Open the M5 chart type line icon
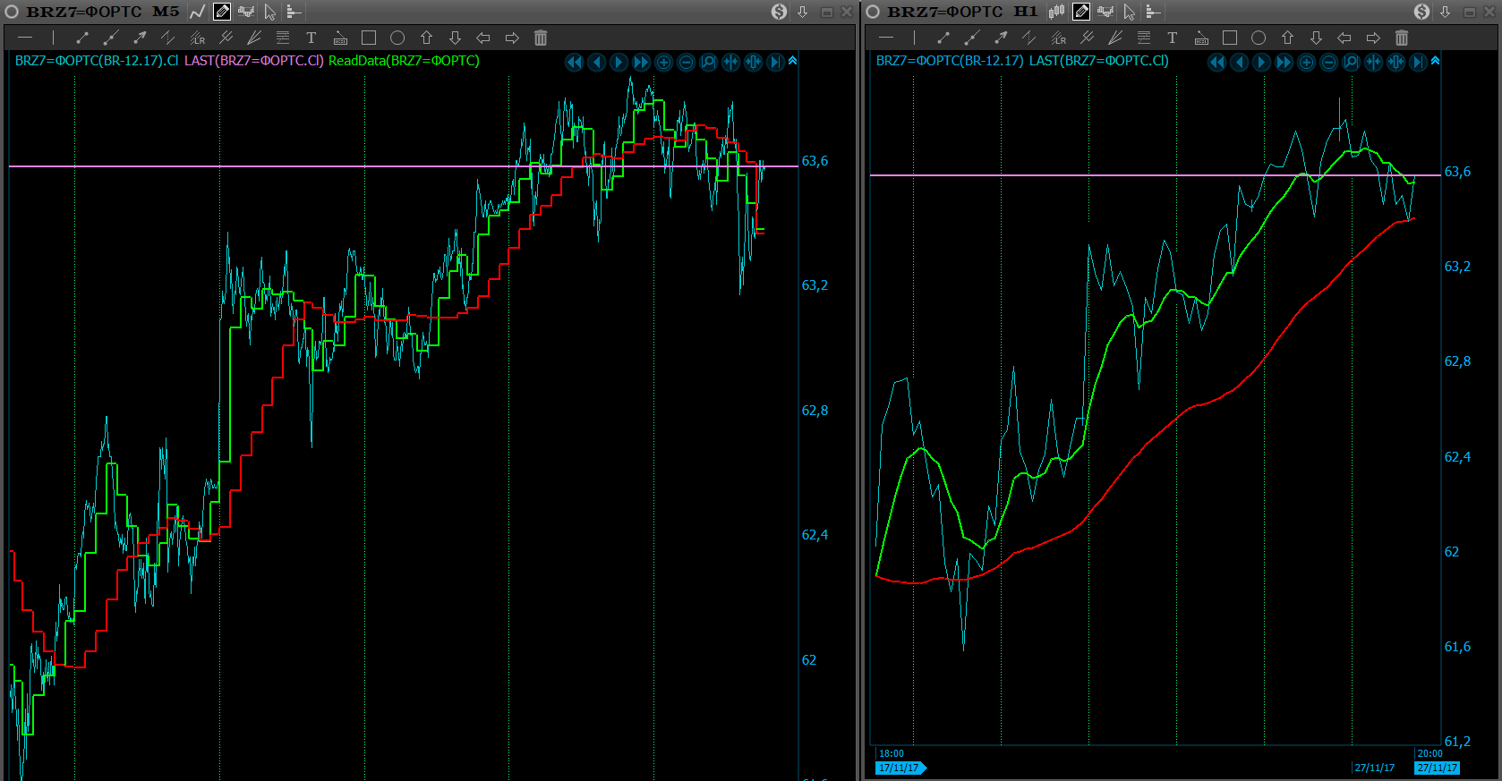 [x=198, y=12]
